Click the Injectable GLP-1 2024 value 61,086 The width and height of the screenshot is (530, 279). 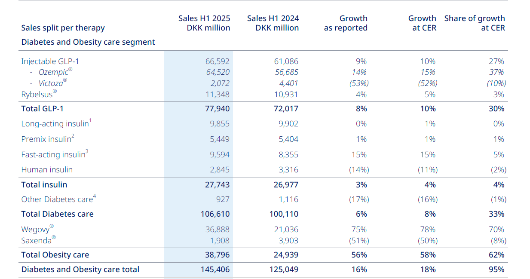(286, 61)
